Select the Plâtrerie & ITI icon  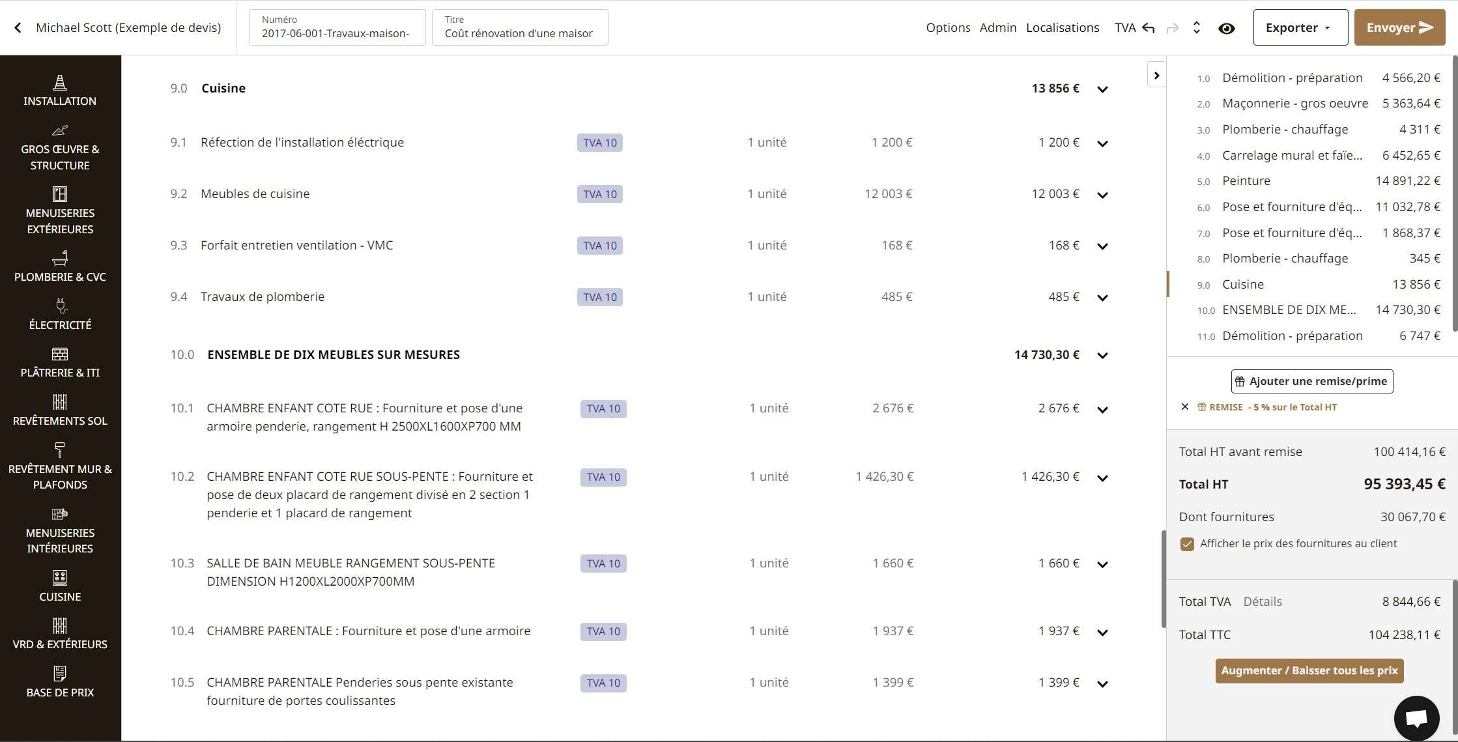60,362
